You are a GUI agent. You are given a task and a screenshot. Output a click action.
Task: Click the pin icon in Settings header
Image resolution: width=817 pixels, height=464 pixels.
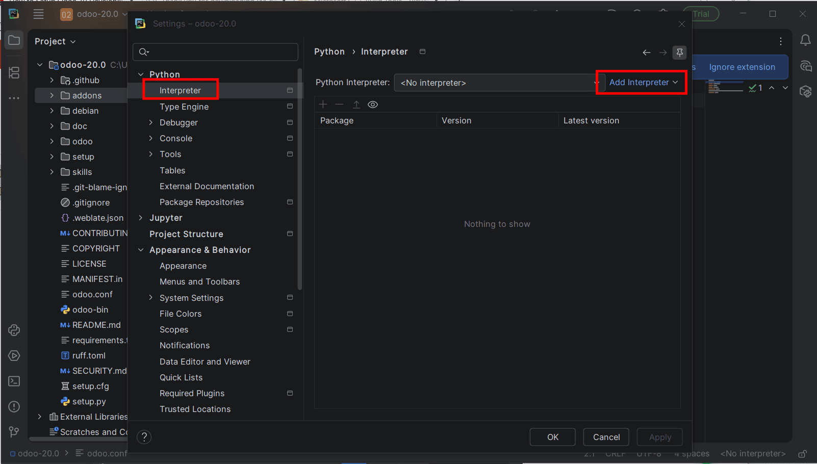click(680, 53)
